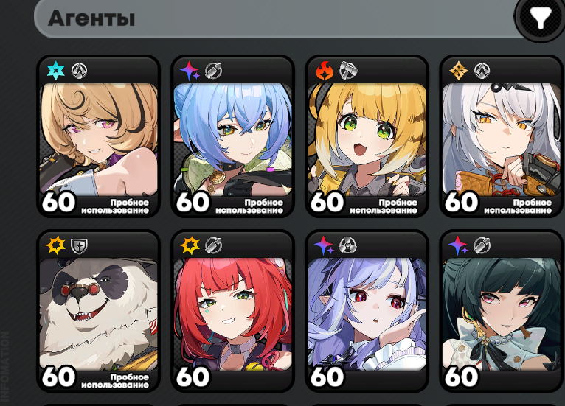Image resolution: width=565 pixels, height=406 pixels.
Task: Click the Ice attribute icon on blonde agent card
Action: tap(56, 71)
